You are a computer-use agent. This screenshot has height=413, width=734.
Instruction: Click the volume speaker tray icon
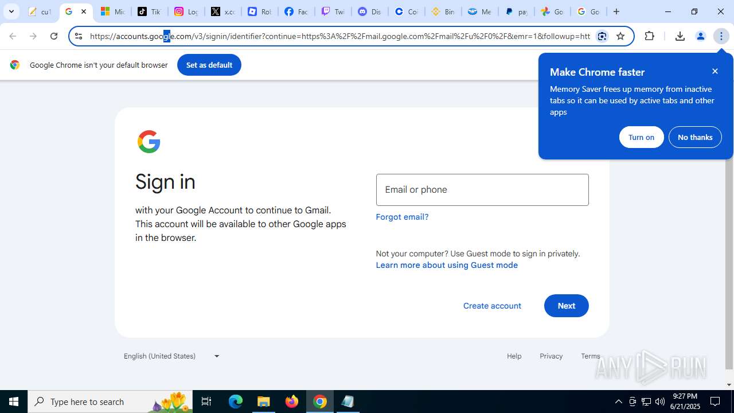(x=659, y=402)
